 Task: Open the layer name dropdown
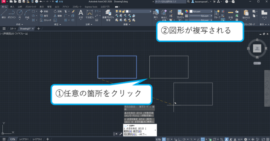[150, 11]
